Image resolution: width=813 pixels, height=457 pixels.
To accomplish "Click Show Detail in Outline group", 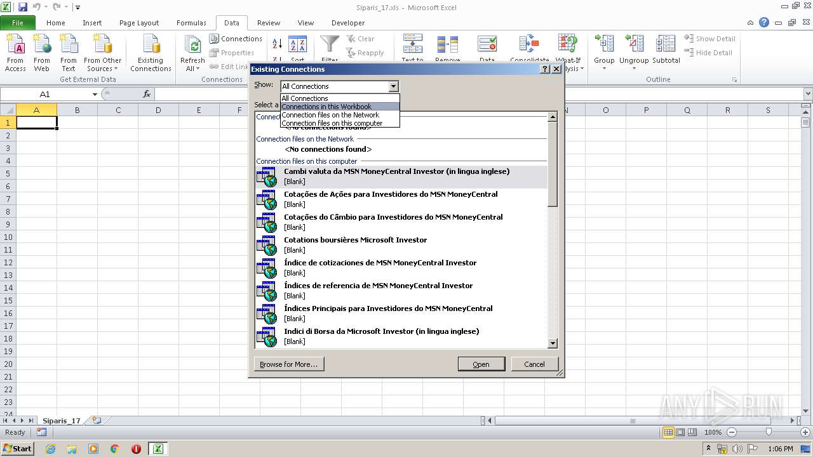I will tap(709, 39).
